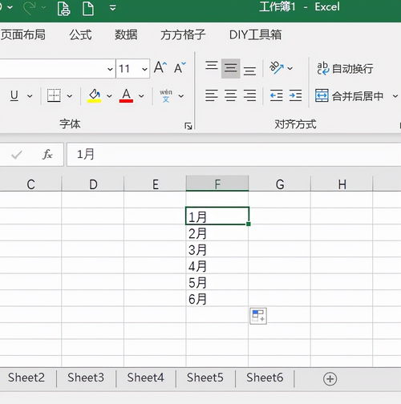The image size is (401, 404).
Task: Open the 公式 ribbon tab
Action: pyautogui.click(x=80, y=34)
